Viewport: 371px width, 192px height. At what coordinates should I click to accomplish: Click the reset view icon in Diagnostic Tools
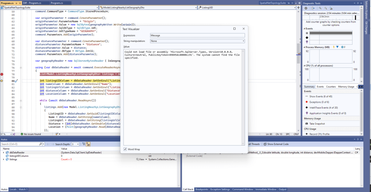(x=331, y=8)
